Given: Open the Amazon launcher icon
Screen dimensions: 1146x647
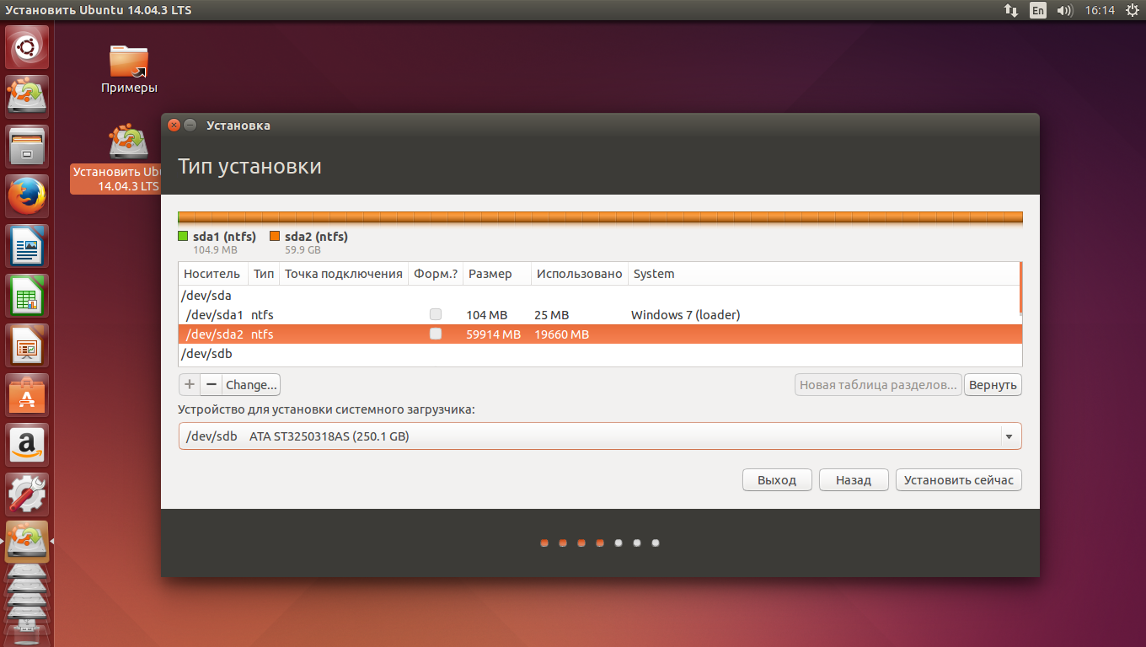Looking at the screenshot, I should [x=28, y=445].
